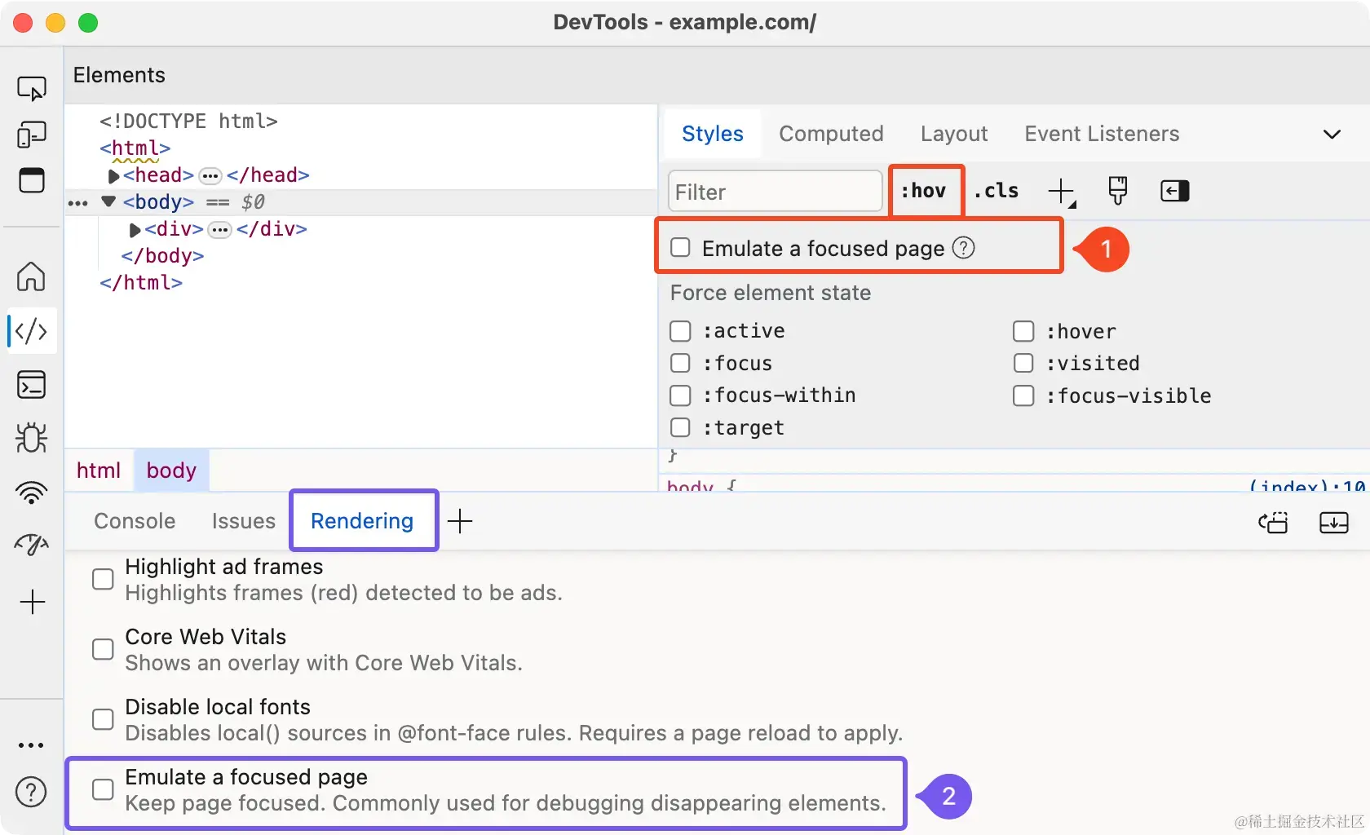Check the :visited element state
1370x835 pixels.
coord(1023,363)
